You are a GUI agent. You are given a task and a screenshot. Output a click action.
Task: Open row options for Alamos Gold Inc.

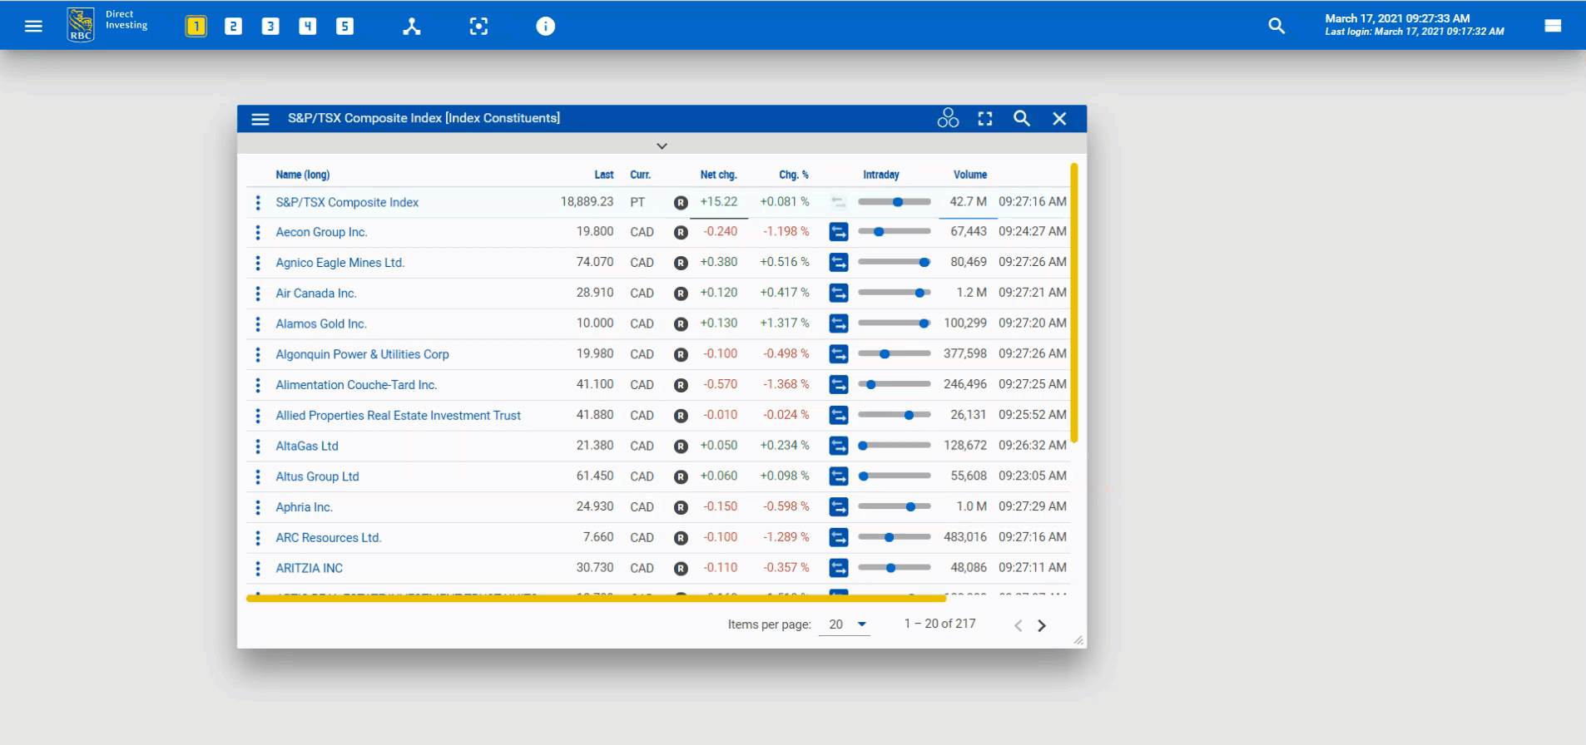click(258, 323)
